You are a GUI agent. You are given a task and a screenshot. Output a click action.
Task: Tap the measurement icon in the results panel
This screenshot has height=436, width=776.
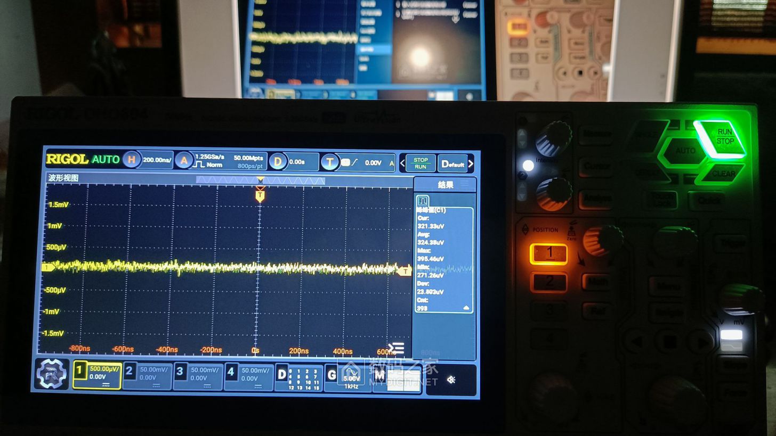[423, 201]
